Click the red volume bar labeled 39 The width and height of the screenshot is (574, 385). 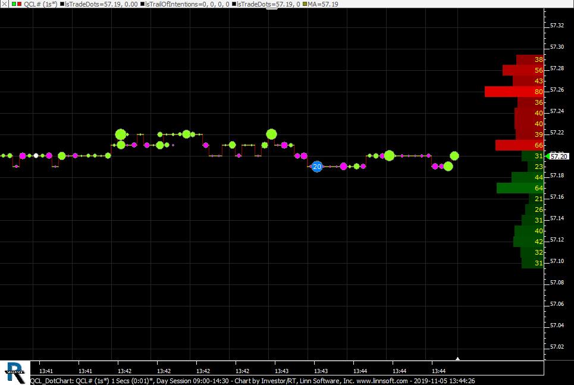click(x=530, y=134)
